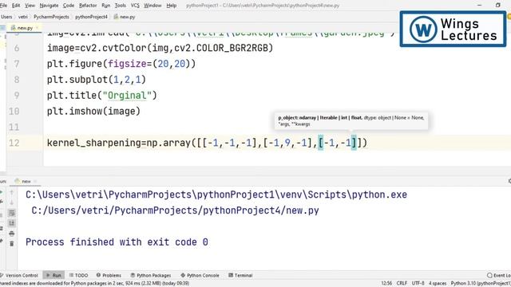Open the Event Log
This screenshot has width=511, height=287.
click(498, 275)
